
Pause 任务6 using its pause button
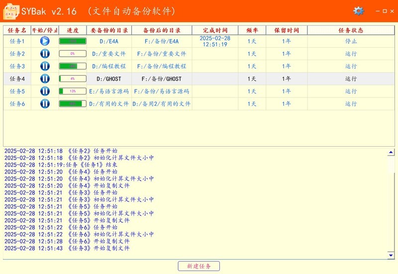click(x=45, y=103)
